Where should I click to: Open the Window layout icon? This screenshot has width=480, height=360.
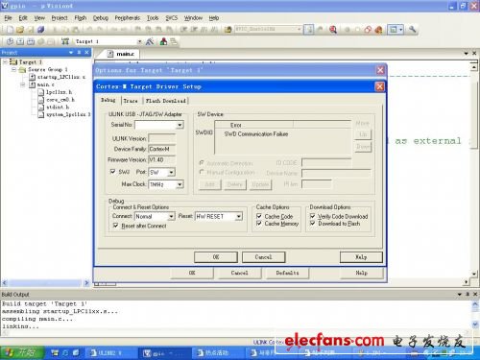pyautogui.click(x=396, y=30)
